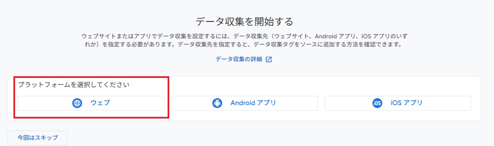Click the Android robot icon
Image resolution: width=494 pixels, height=146 pixels.
click(x=217, y=103)
